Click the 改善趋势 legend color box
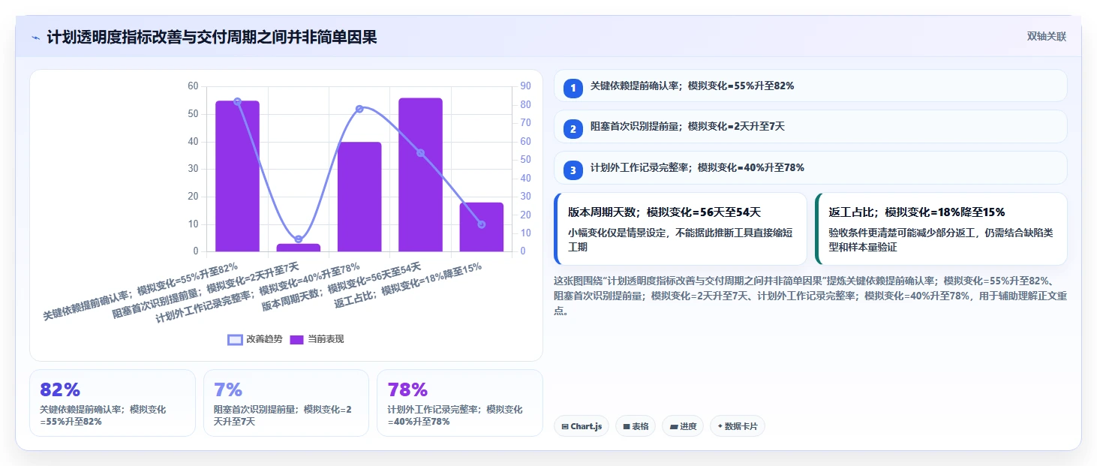 [x=235, y=339]
